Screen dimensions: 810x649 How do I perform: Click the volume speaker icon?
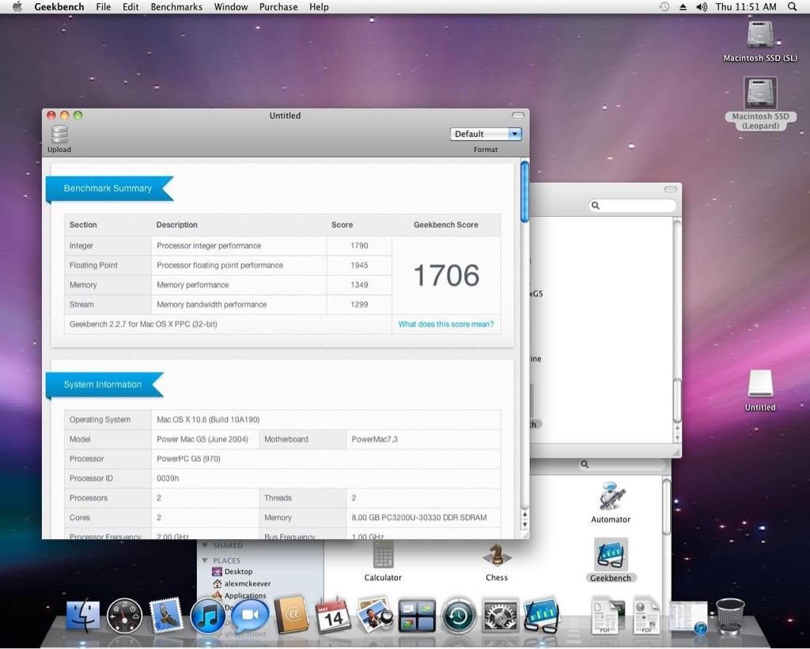[701, 6]
